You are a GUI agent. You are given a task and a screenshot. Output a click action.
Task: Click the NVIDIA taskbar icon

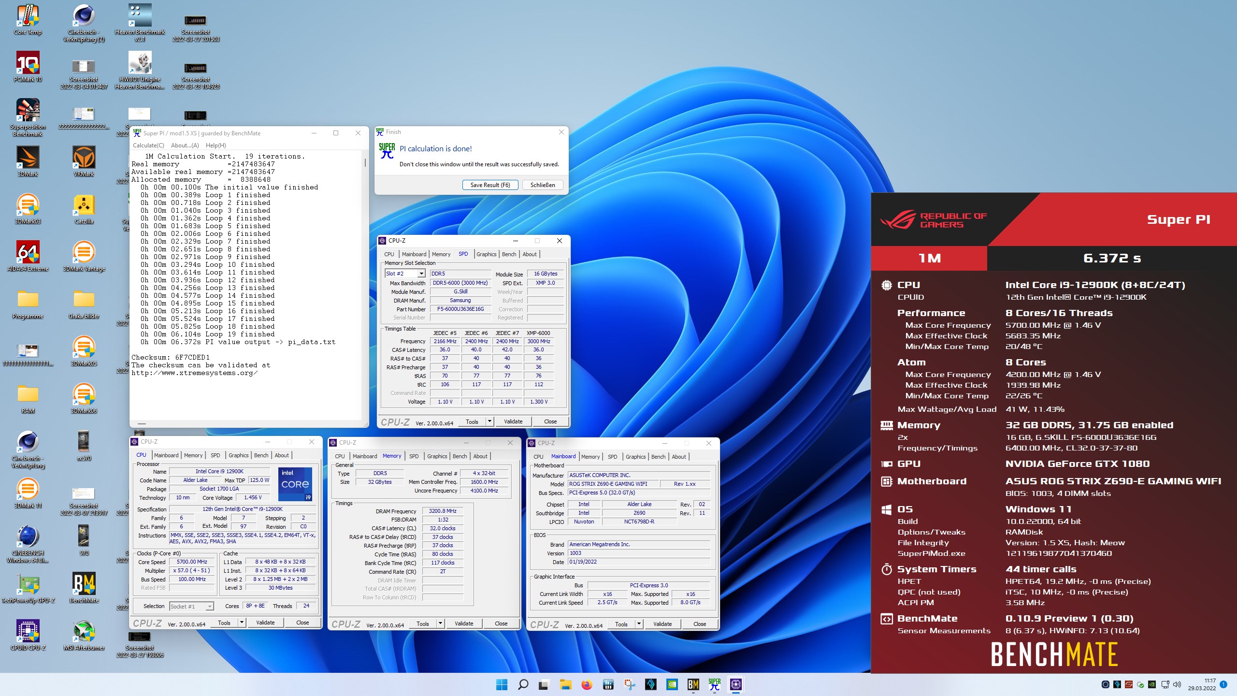pos(672,684)
